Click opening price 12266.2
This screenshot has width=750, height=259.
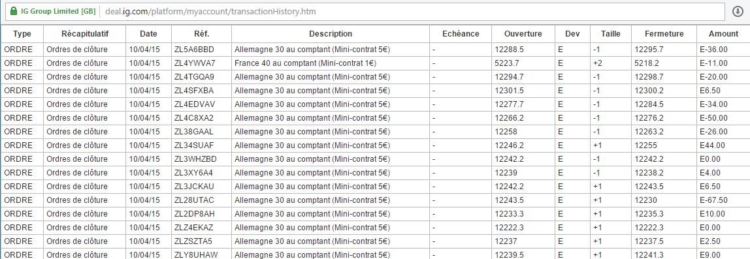pyautogui.click(x=510, y=118)
